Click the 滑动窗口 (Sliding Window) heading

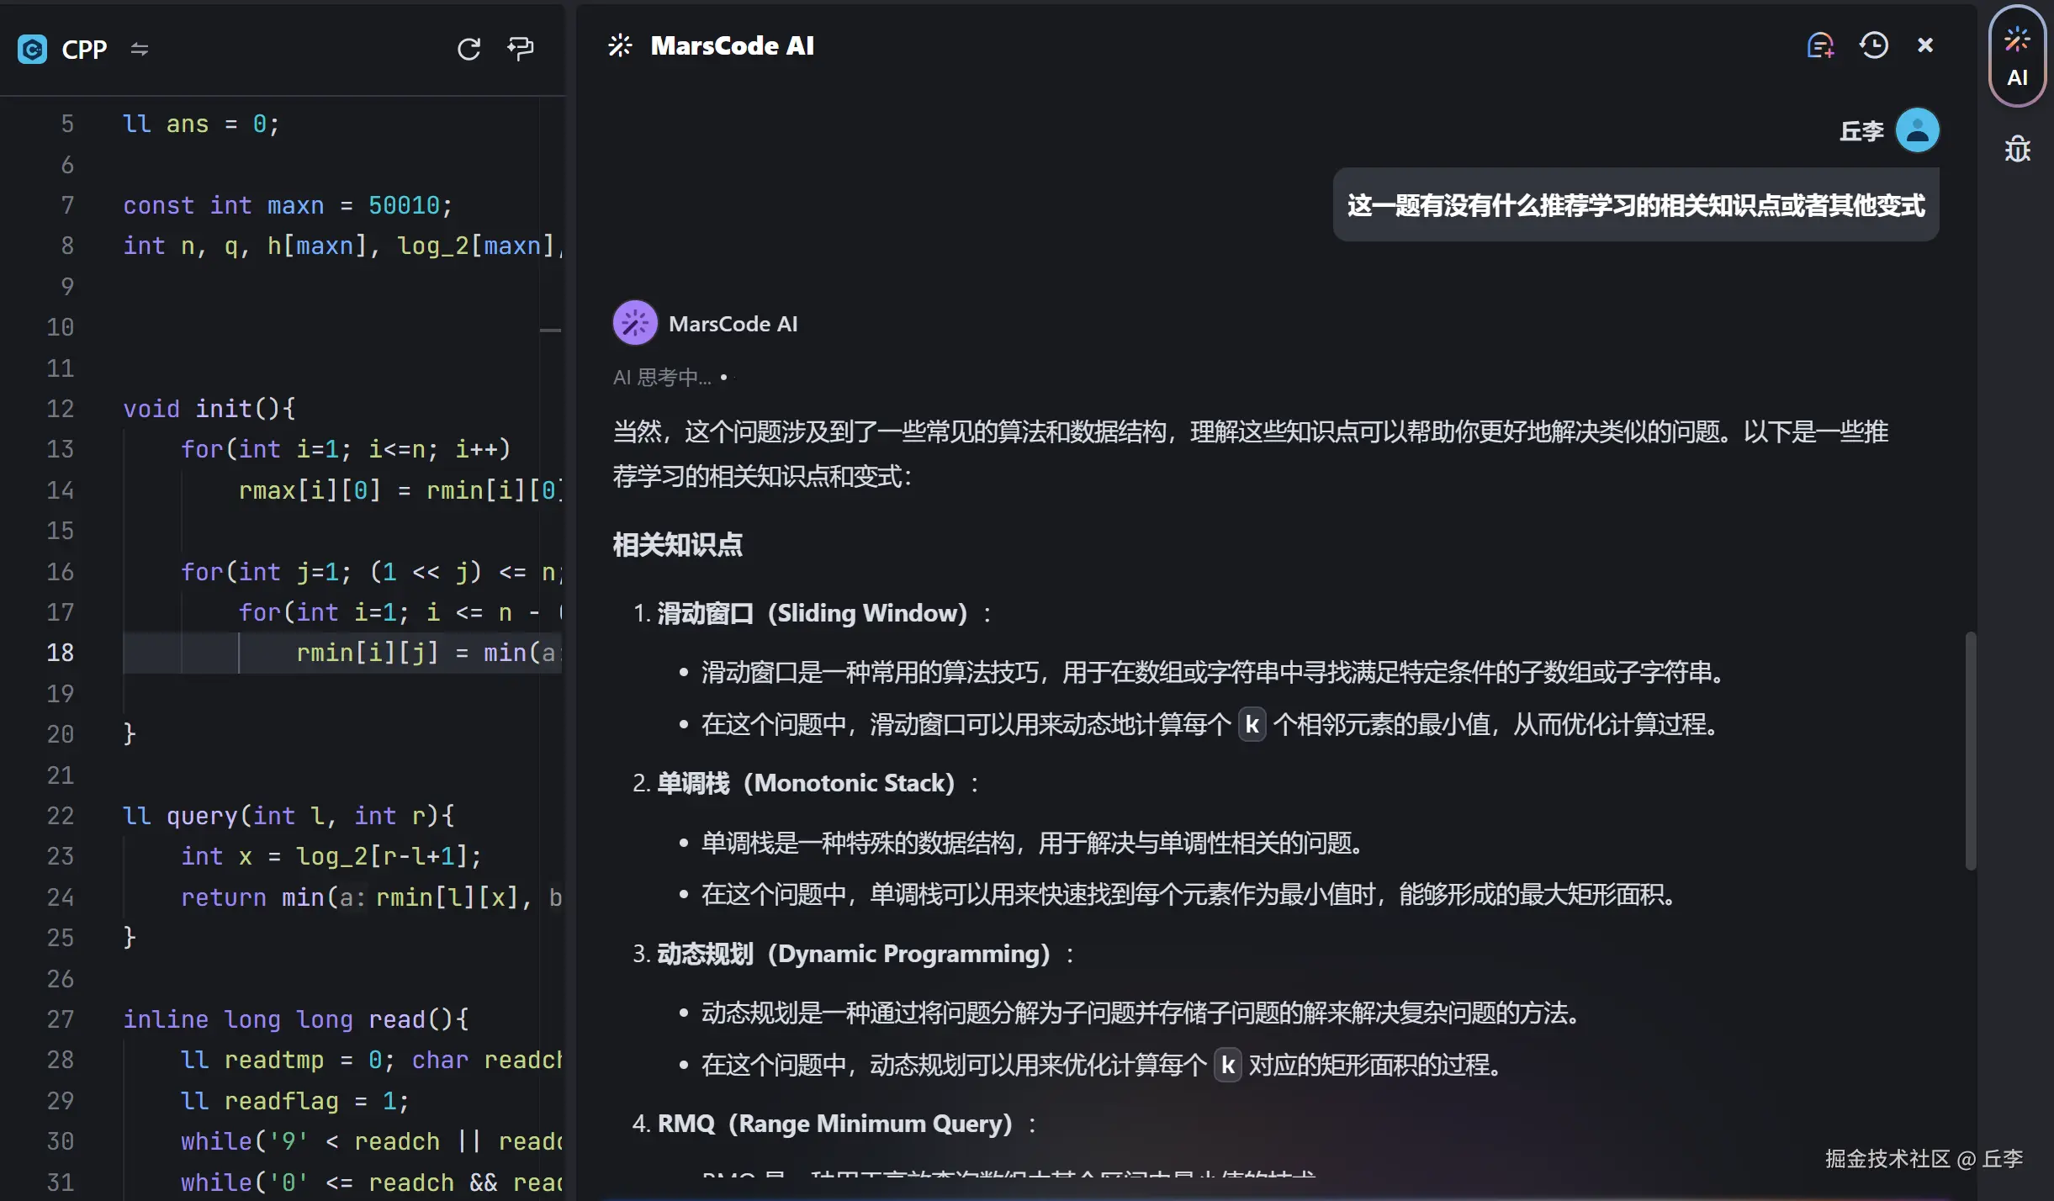click(811, 613)
